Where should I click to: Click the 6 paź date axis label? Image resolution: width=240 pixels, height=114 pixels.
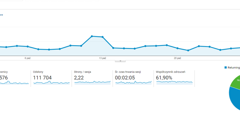click(28, 58)
